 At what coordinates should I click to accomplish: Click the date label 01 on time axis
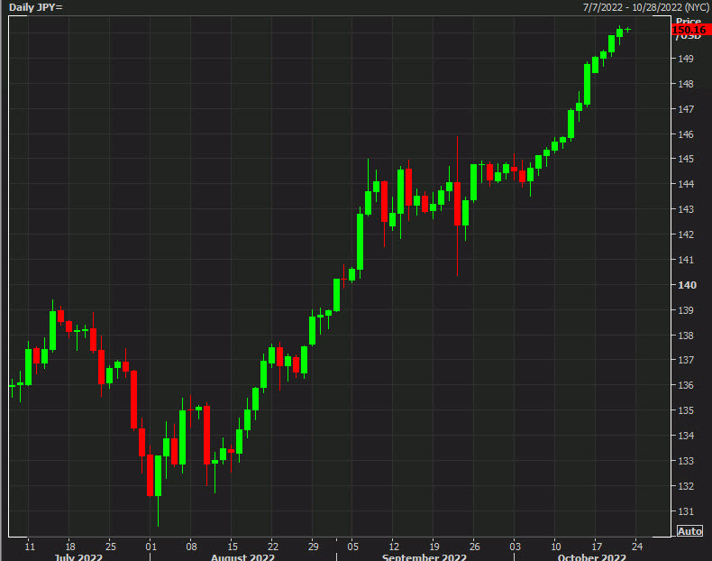tap(151, 547)
